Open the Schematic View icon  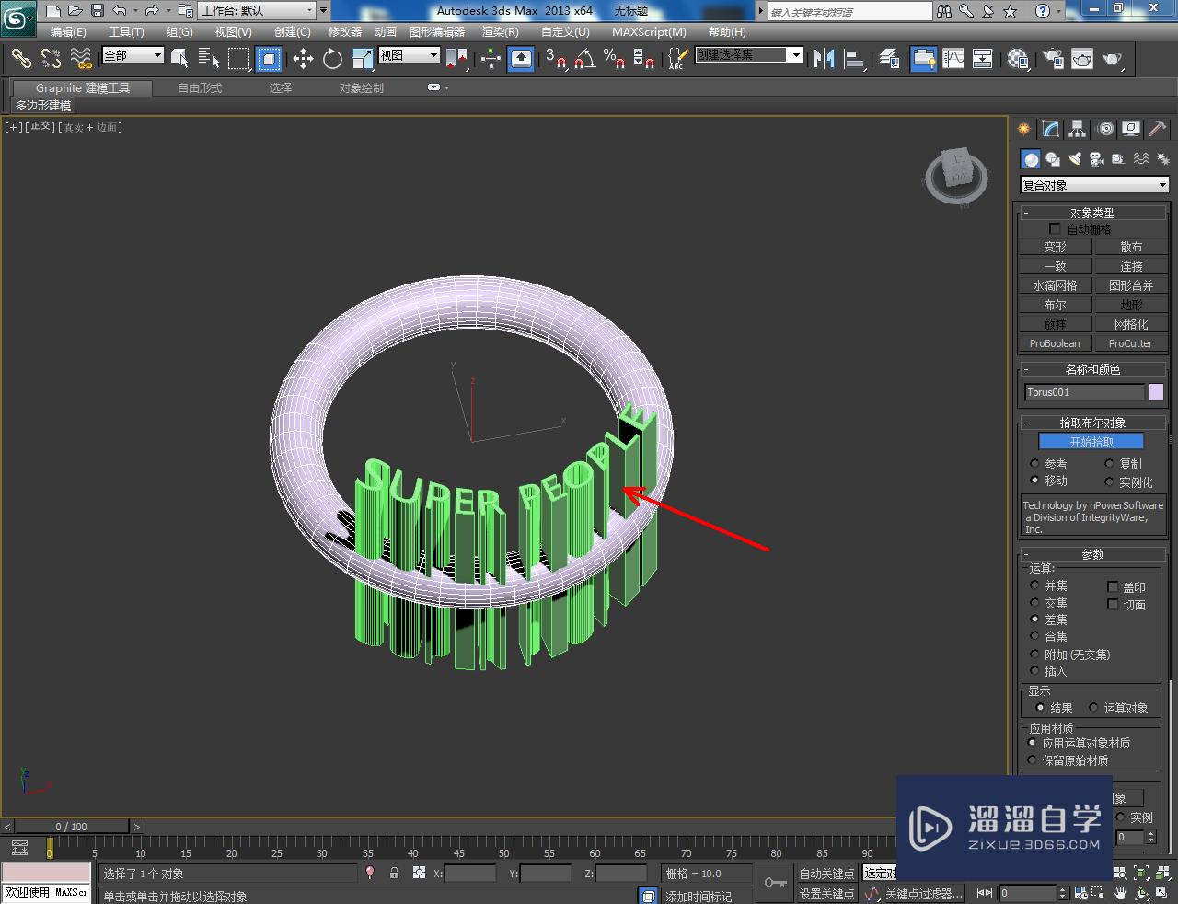983,59
